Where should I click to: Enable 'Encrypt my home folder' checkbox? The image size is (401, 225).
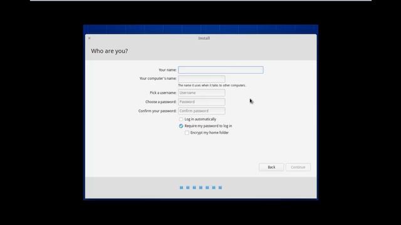coord(187,132)
